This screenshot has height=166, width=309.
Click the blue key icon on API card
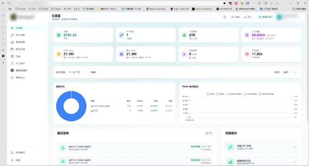pyautogui.click(x=121, y=35)
